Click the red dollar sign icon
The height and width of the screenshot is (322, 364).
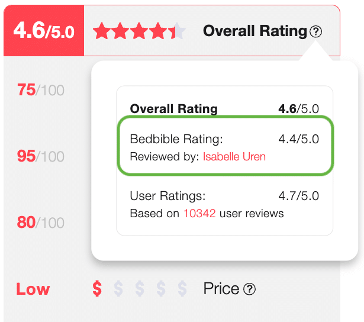(98, 289)
